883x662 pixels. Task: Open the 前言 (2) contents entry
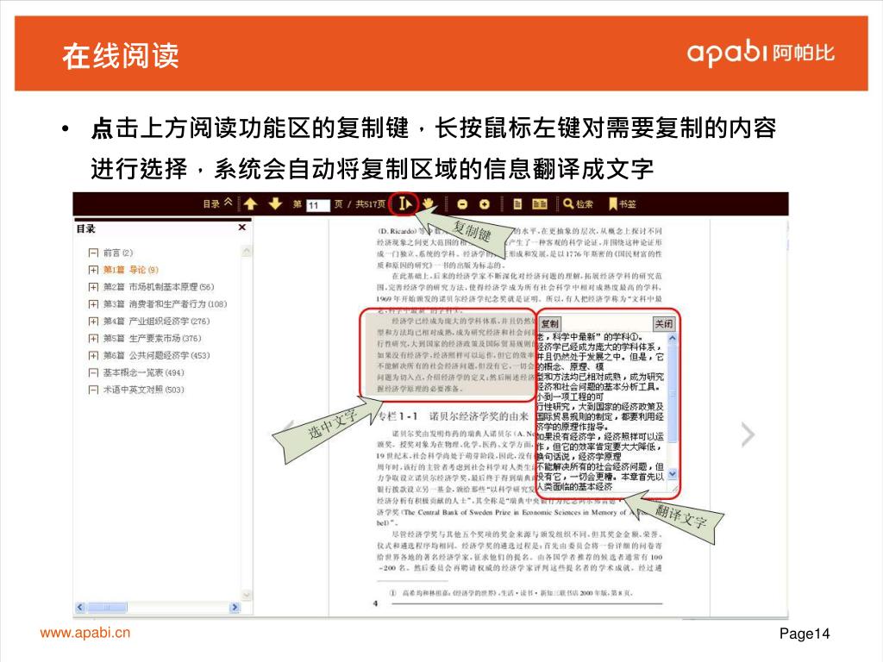point(117,253)
